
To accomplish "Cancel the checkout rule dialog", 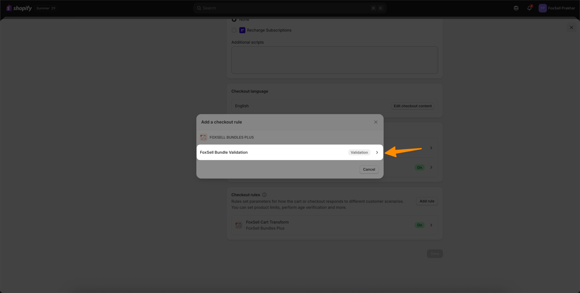I will [369, 169].
